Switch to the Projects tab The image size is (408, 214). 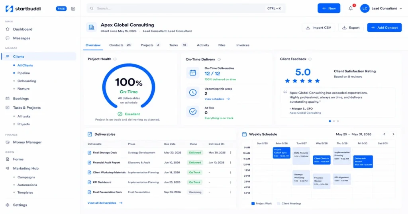coord(150,45)
